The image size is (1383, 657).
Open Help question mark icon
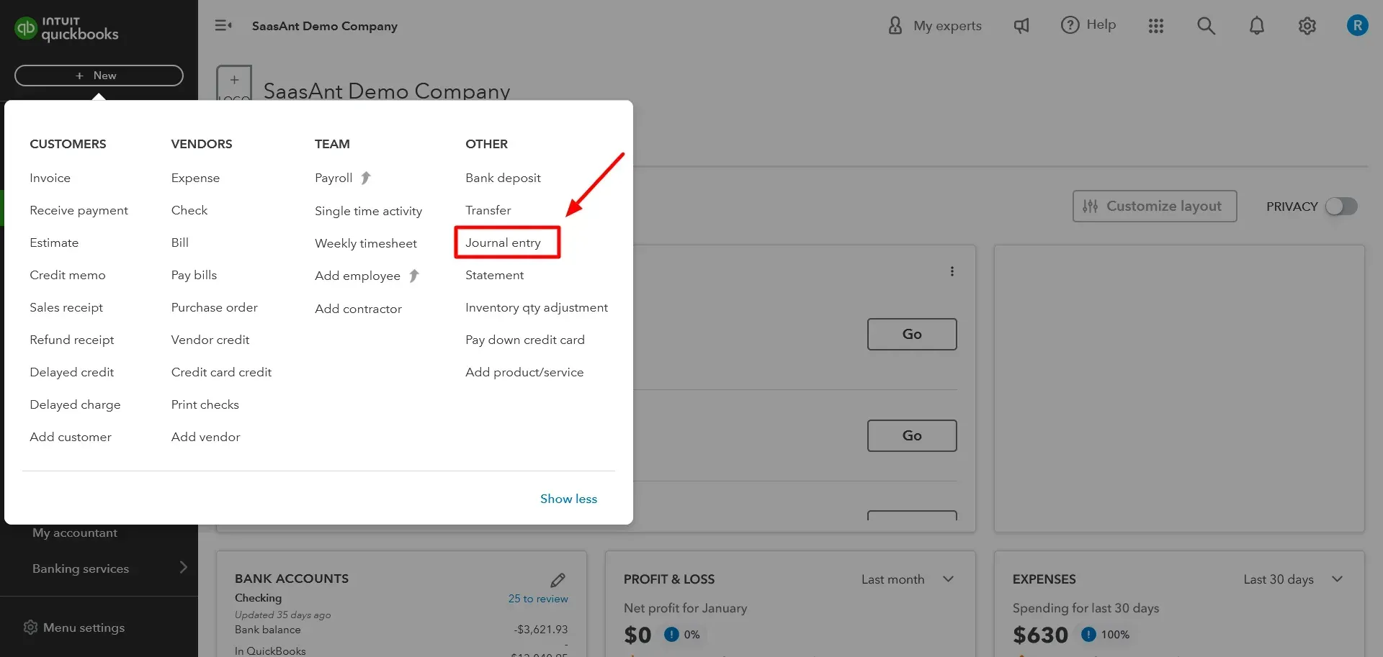(1070, 25)
